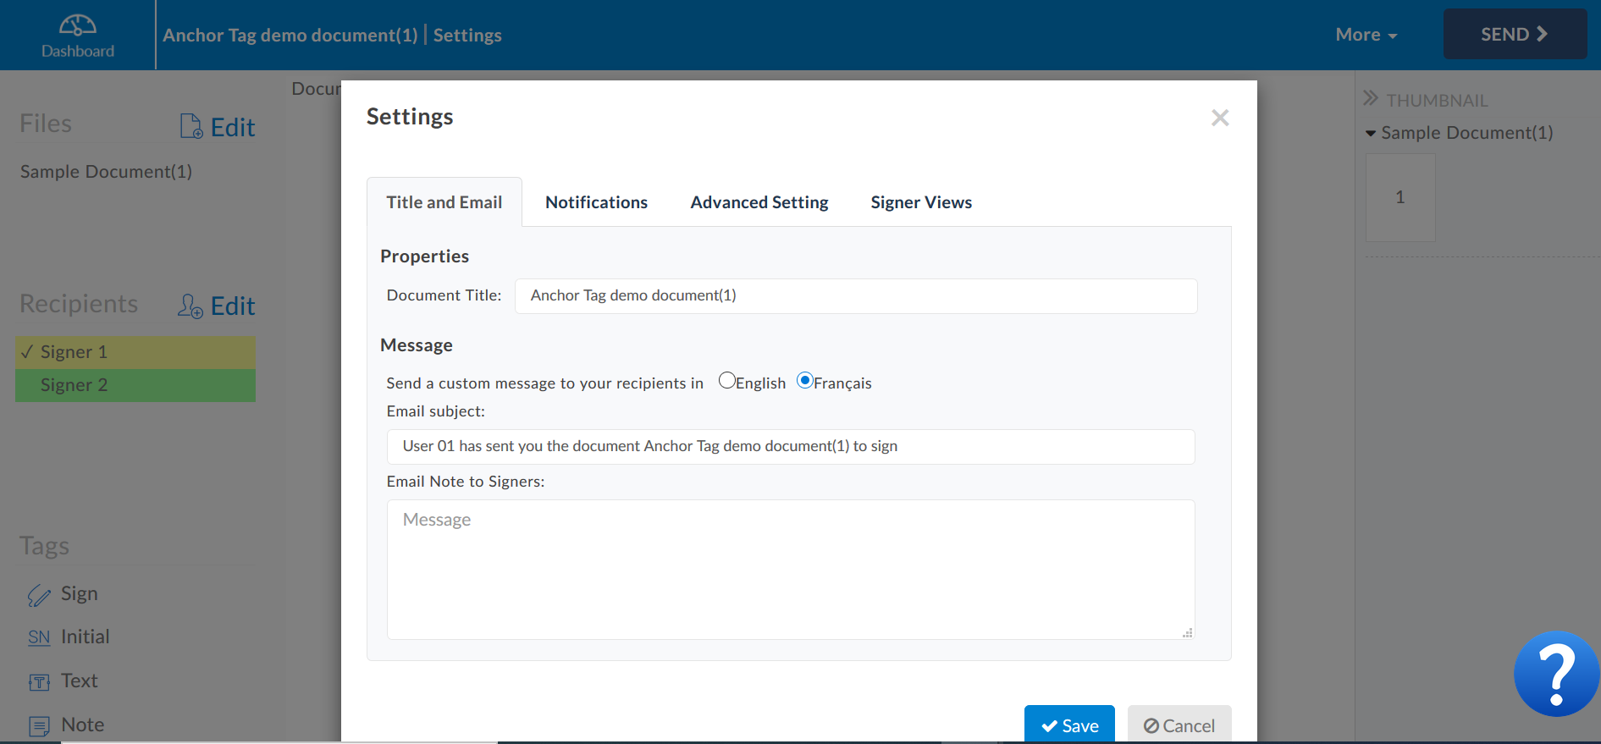Click the Anchor Tag demo document(1) title

[x=290, y=35]
